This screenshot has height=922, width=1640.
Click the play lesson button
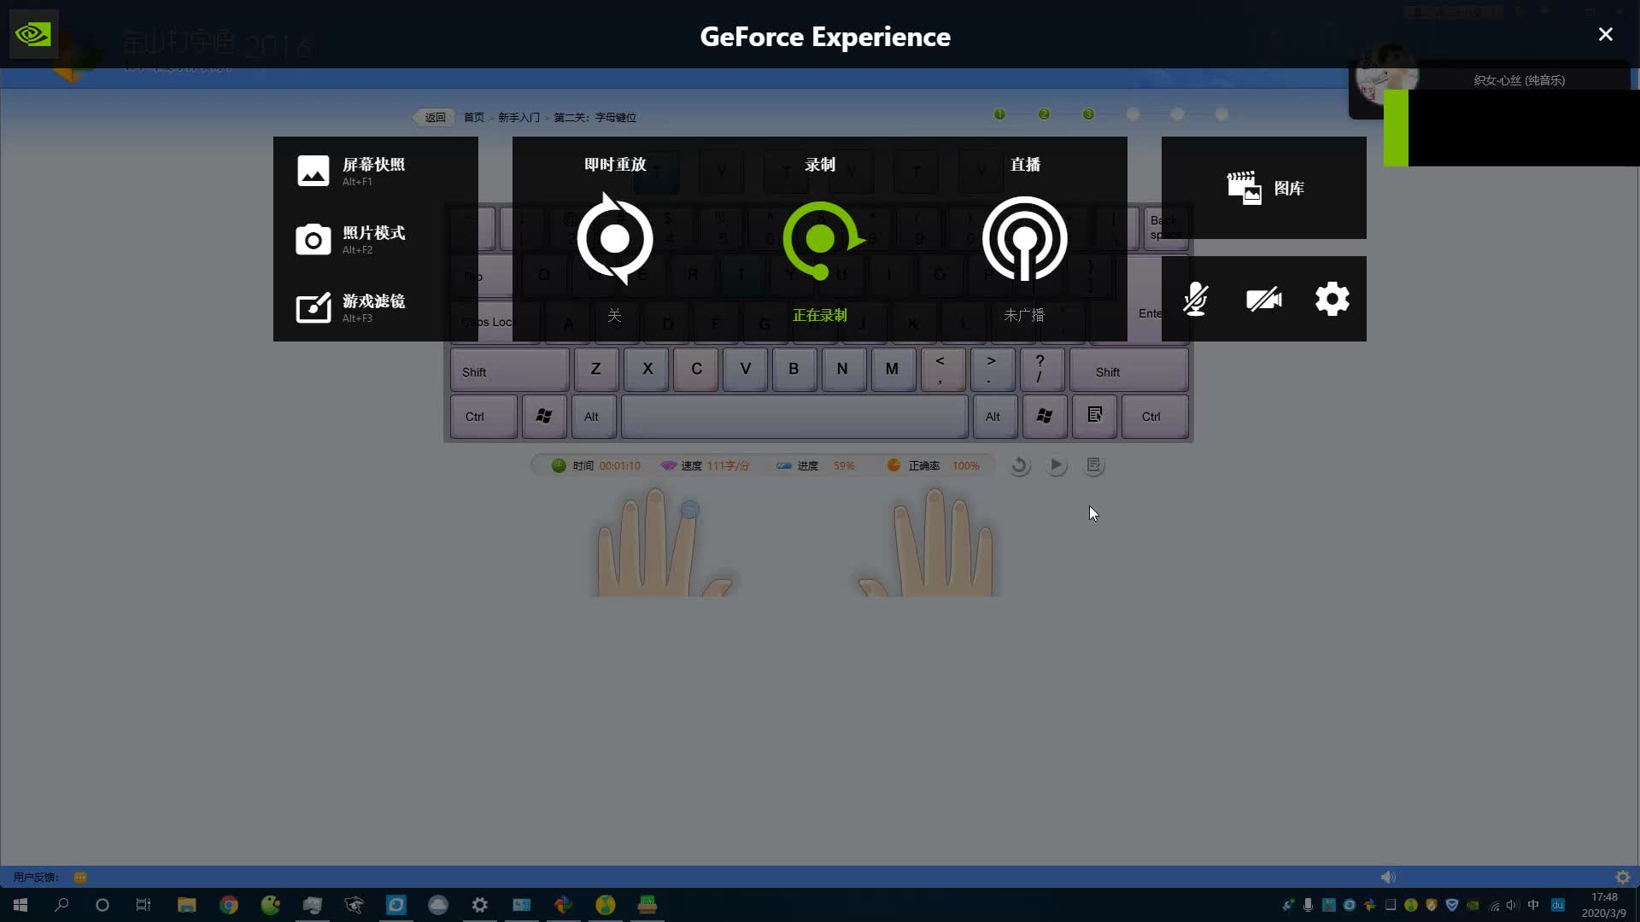tap(1057, 465)
